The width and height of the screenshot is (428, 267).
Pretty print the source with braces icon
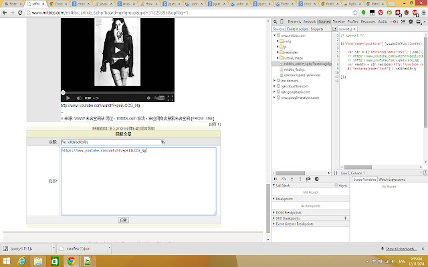click(x=336, y=173)
